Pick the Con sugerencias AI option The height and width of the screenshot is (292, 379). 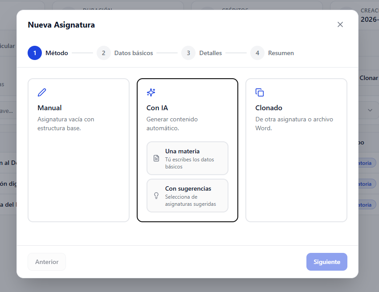point(187,196)
